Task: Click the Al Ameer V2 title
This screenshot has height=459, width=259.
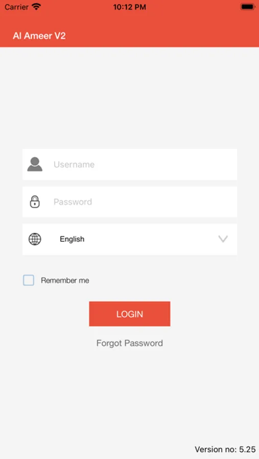Action: coord(39,36)
